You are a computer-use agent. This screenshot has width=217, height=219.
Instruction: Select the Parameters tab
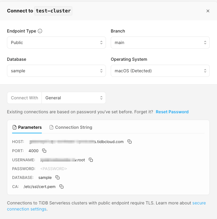pos(30,127)
